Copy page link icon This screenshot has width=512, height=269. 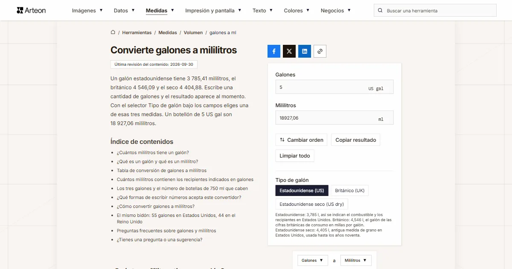click(x=320, y=51)
